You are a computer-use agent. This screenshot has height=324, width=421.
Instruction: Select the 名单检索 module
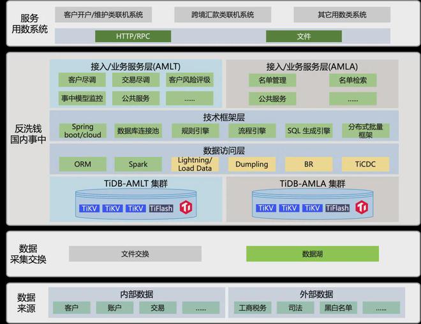pyautogui.click(x=353, y=80)
